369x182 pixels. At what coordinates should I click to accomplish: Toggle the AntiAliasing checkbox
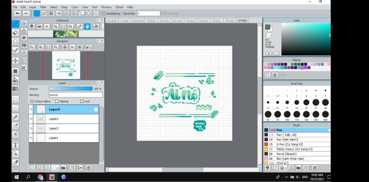(103, 14)
